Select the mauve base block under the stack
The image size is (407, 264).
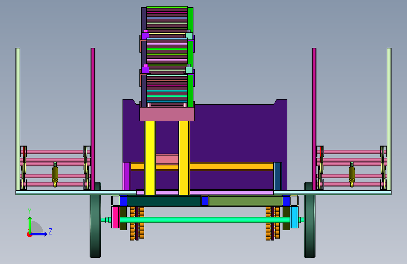pyautogui.click(x=167, y=114)
